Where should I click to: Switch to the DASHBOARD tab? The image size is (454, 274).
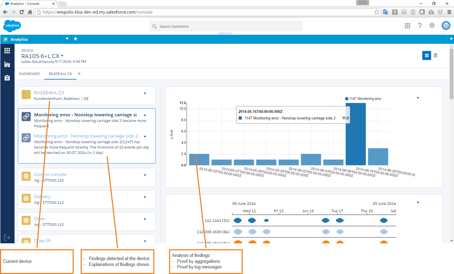click(29, 74)
